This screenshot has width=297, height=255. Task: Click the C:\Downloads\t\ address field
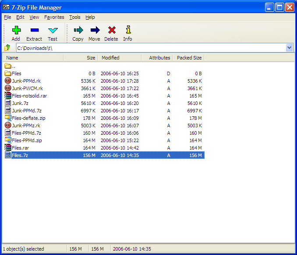click(151, 48)
